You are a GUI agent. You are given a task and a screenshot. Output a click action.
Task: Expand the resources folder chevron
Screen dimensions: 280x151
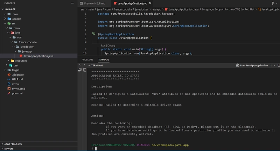click(x=8, y=60)
